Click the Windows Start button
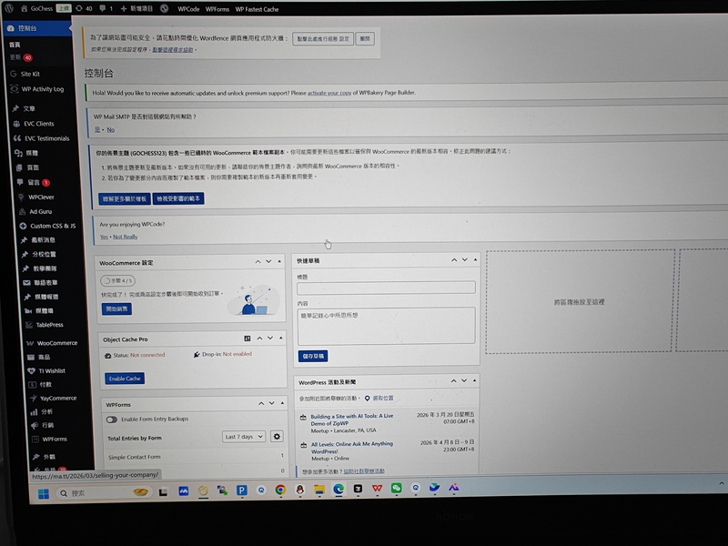 coord(43,491)
